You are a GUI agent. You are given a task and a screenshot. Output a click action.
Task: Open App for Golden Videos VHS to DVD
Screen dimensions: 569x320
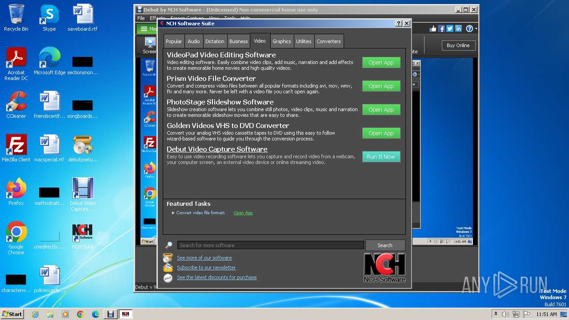(x=381, y=133)
